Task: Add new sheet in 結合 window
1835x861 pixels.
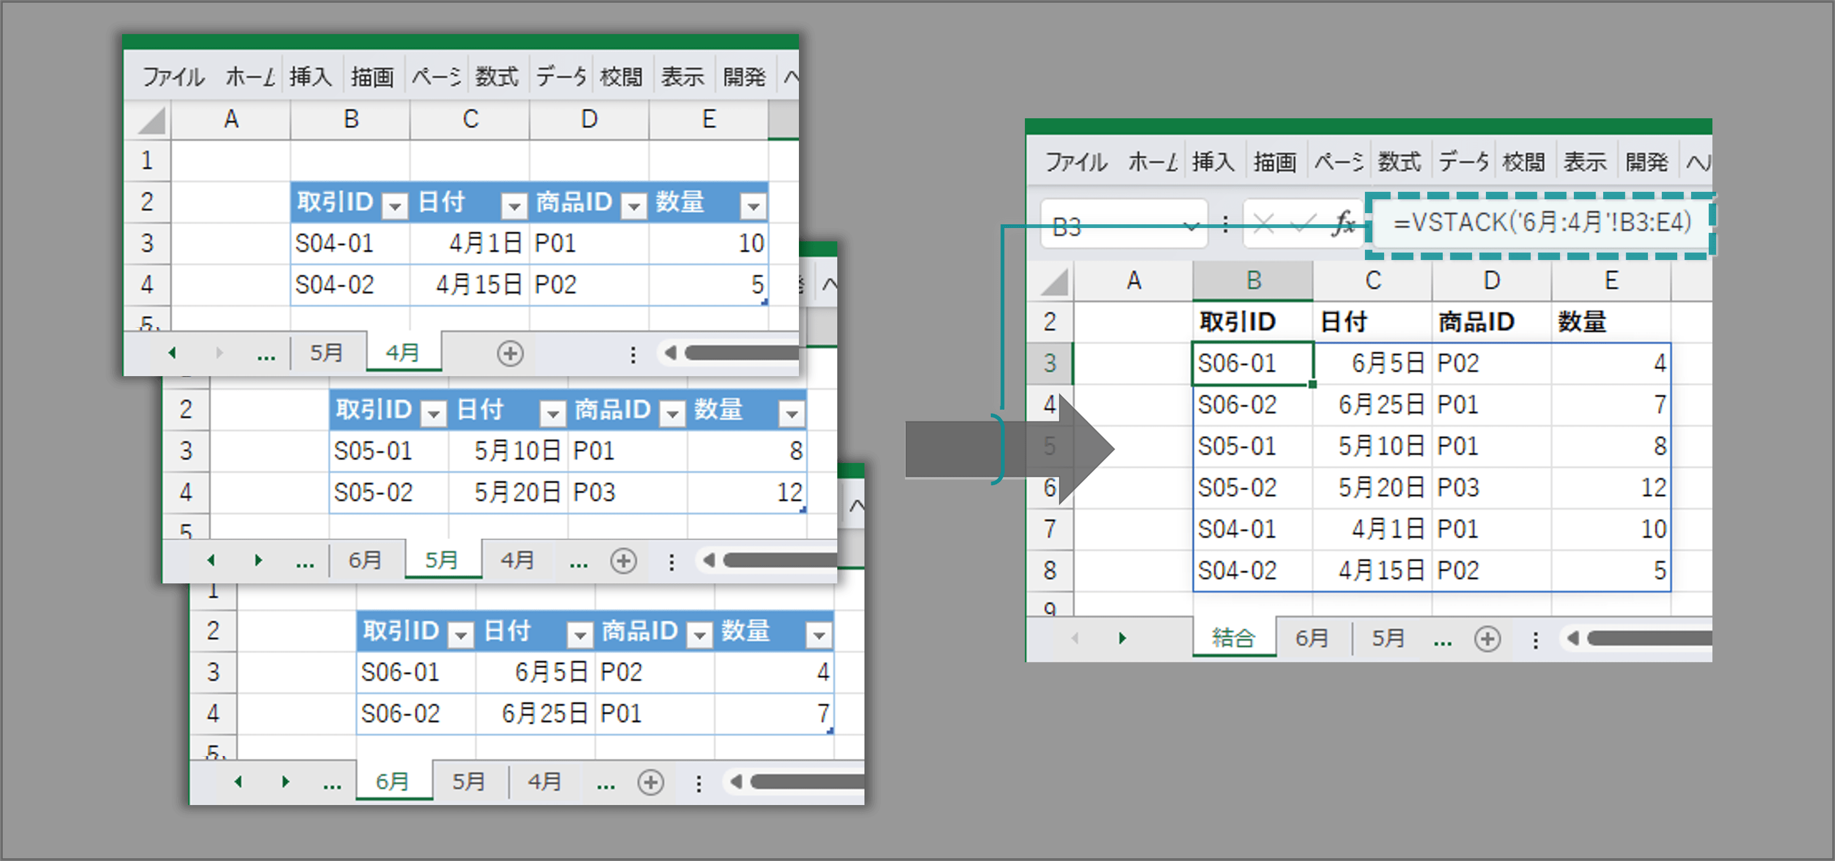Action: coord(1486,638)
